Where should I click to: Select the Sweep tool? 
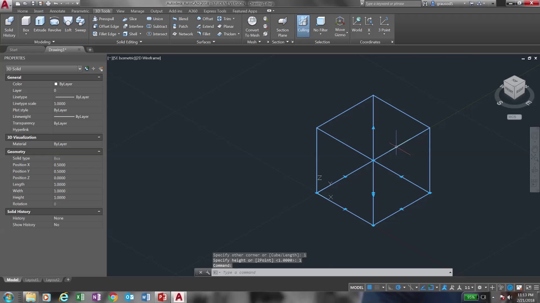click(x=81, y=24)
